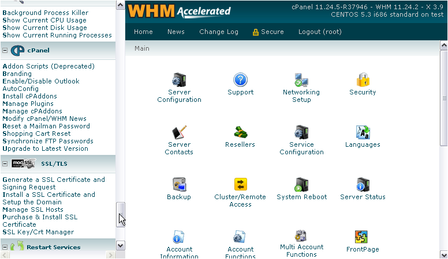Open the Backup icon

coord(179,185)
